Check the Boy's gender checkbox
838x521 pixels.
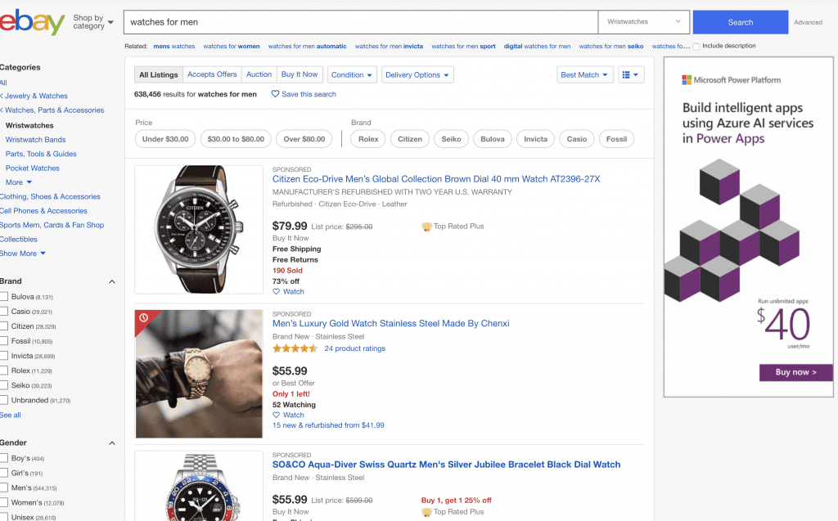pyautogui.click(x=4, y=459)
